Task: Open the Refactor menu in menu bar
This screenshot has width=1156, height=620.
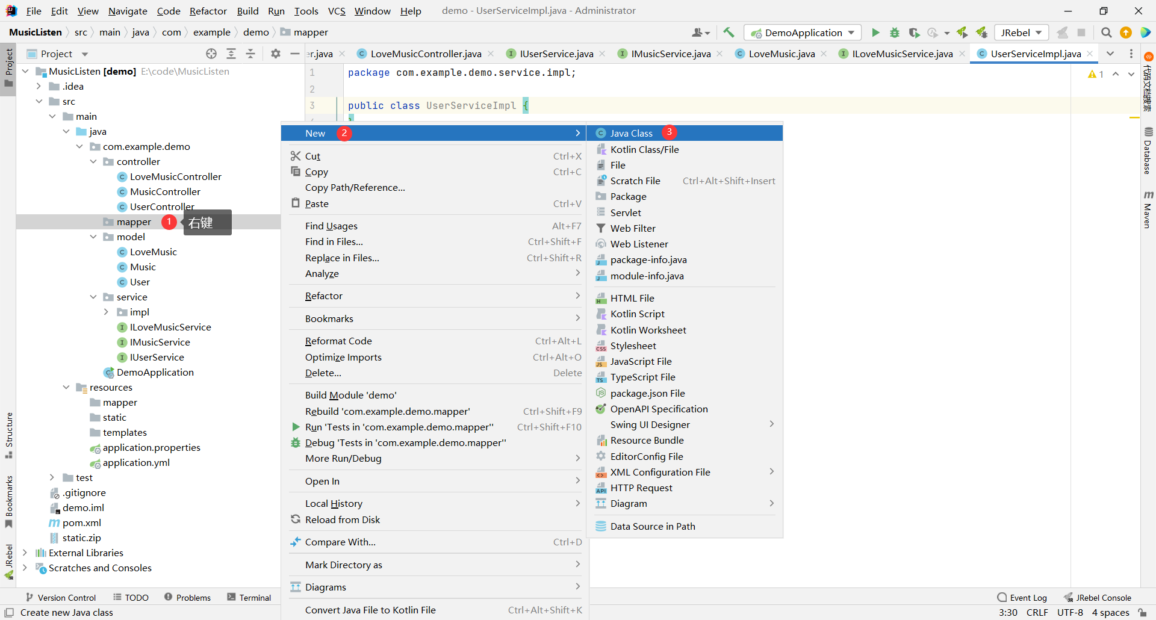Action: (x=208, y=11)
